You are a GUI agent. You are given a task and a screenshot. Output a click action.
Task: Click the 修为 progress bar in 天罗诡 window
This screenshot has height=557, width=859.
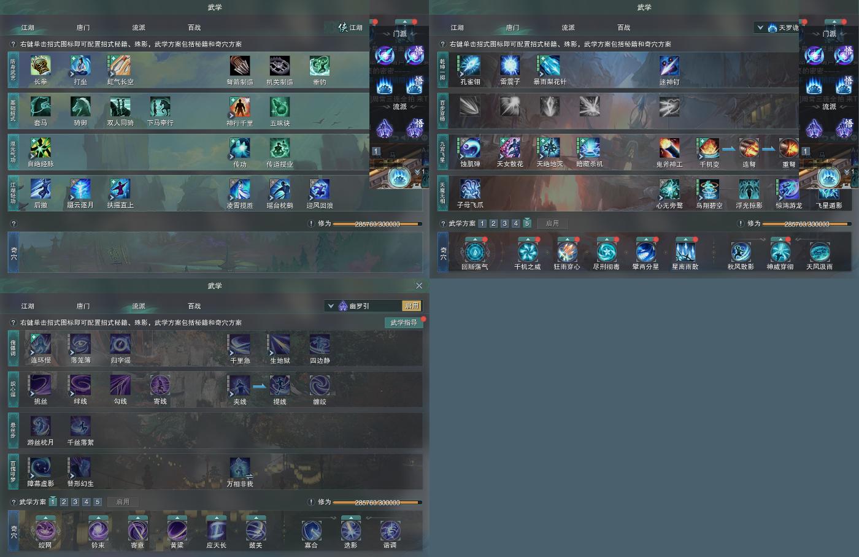tap(807, 224)
